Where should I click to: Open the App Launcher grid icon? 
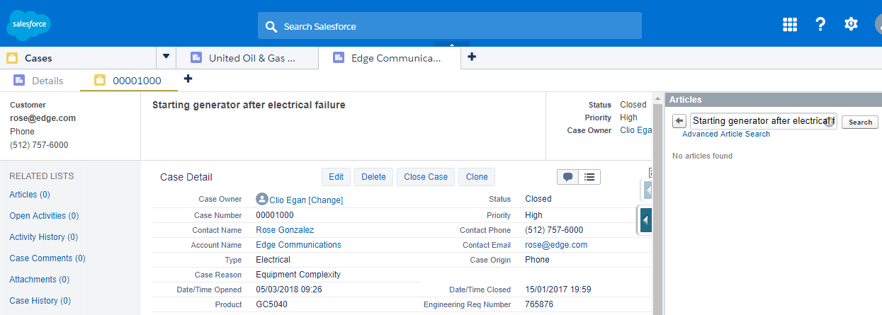coord(790,24)
